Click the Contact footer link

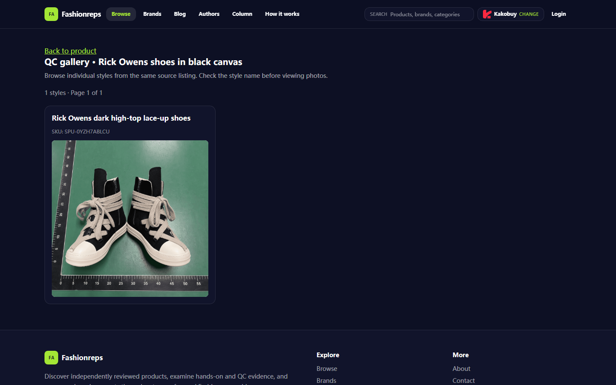[464, 381]
